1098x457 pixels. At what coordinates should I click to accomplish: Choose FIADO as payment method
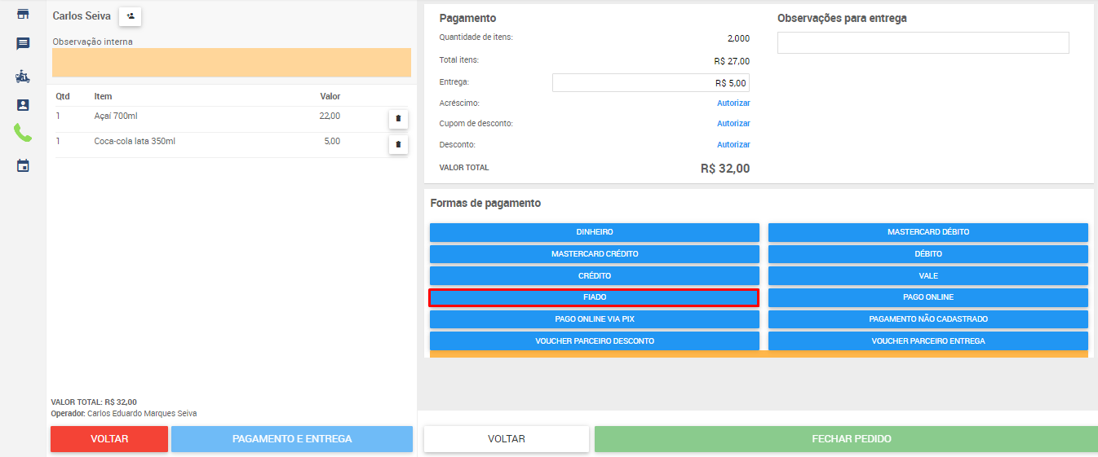594,297
